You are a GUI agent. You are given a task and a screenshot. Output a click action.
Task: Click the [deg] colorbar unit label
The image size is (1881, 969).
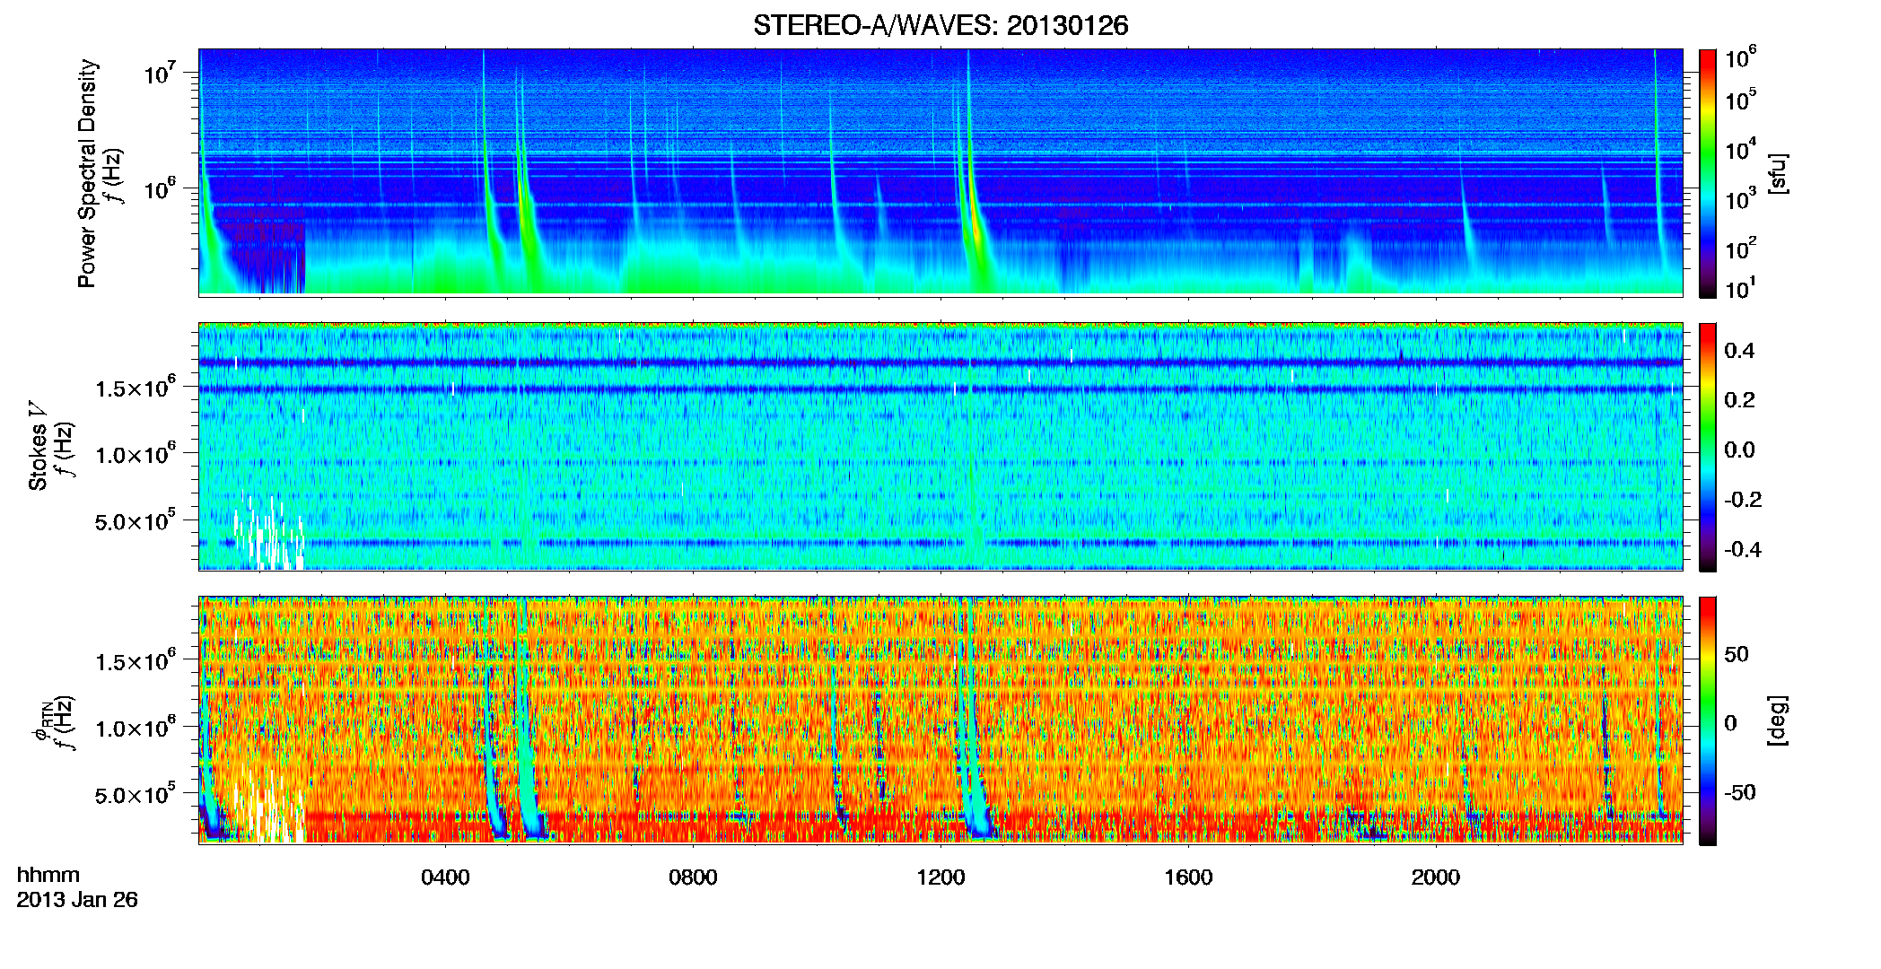click(1778, 720)
